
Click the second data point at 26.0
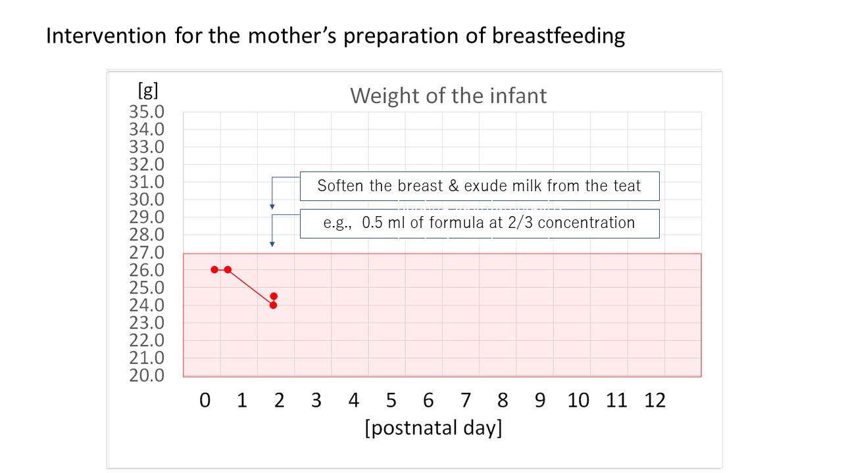tap(228, 269)
